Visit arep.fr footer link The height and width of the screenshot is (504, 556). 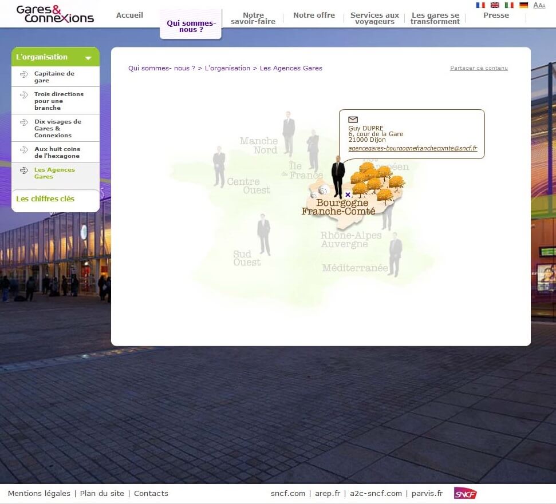point(328,493)
